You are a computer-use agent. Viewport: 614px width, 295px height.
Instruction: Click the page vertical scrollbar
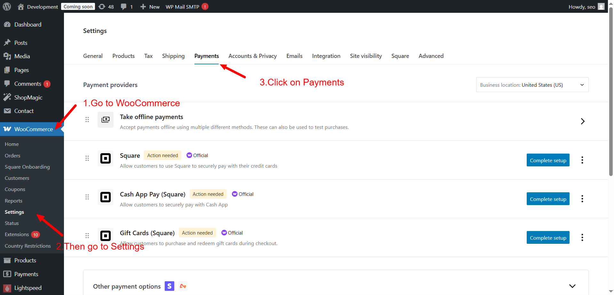coord(611,92)
